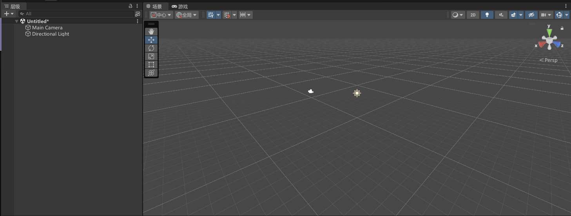Collapse the Untitled scene tree
The image size is (571, 216).
[17, 21]
